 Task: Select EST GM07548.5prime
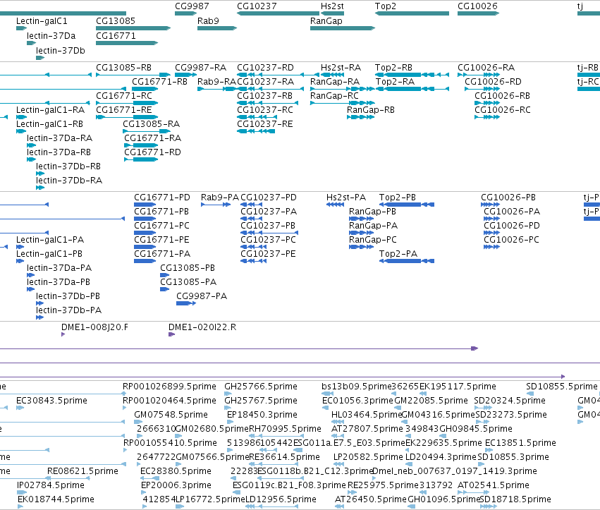tap(171, 415)
